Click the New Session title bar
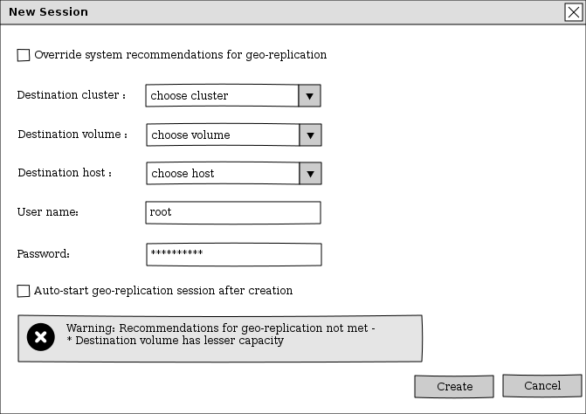This screenshot has height=414, width=586. tap(262, 12)
